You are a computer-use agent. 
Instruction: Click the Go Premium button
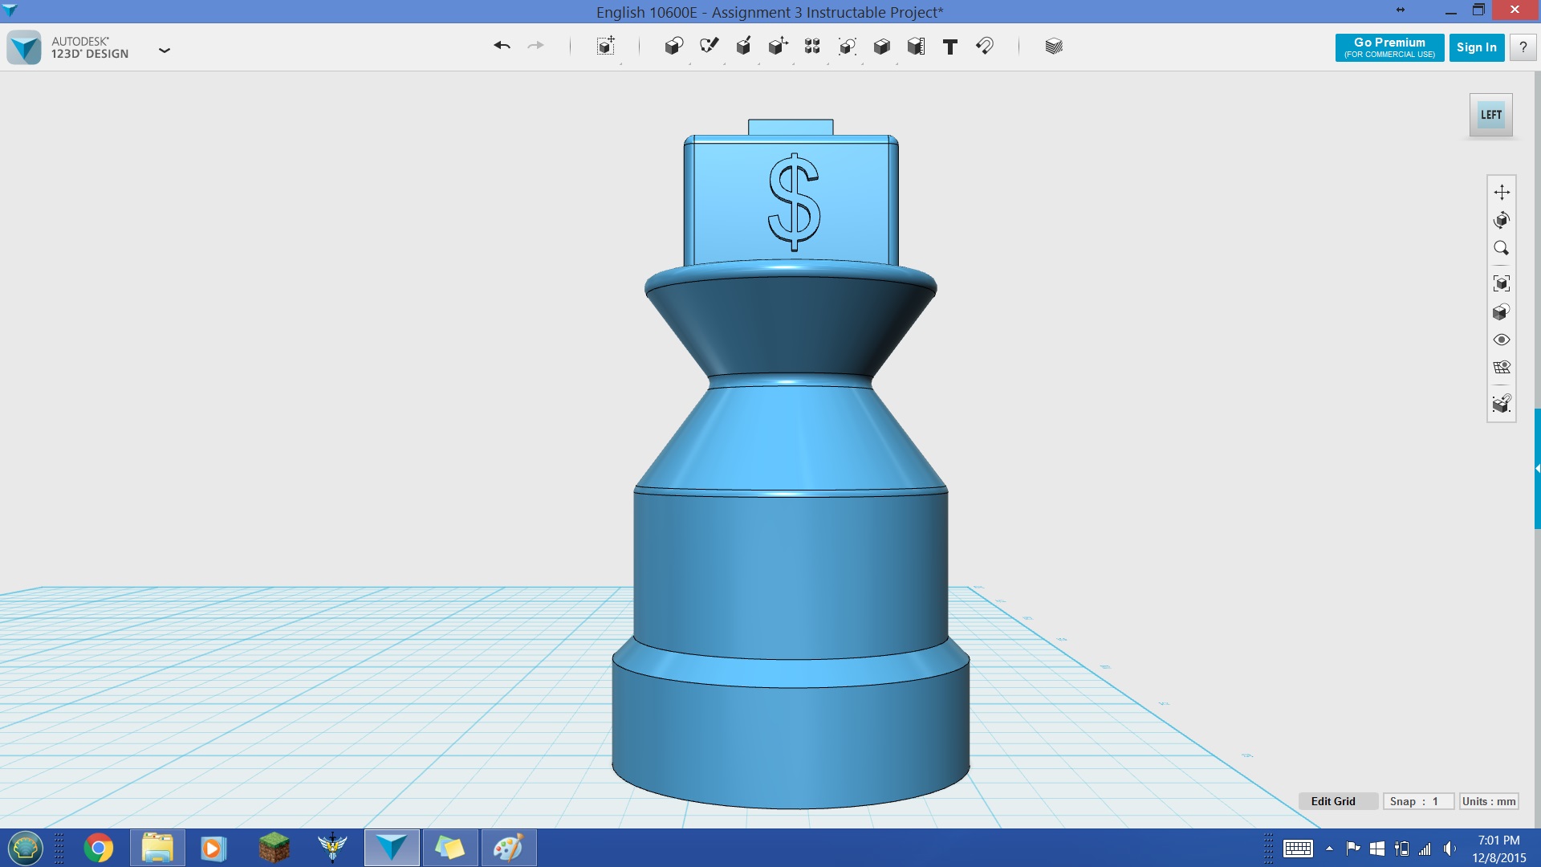(1389, 47)
